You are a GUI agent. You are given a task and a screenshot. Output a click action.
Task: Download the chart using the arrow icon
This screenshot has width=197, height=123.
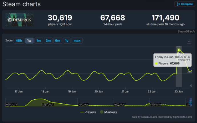[189, 42]
